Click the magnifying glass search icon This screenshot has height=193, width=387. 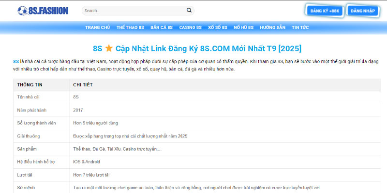pos(189,10)
